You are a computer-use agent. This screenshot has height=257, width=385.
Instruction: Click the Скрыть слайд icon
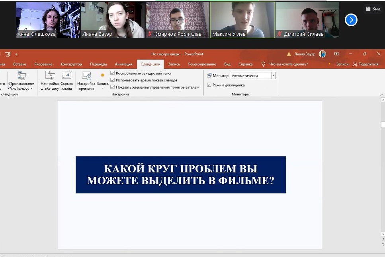[67, 76]
